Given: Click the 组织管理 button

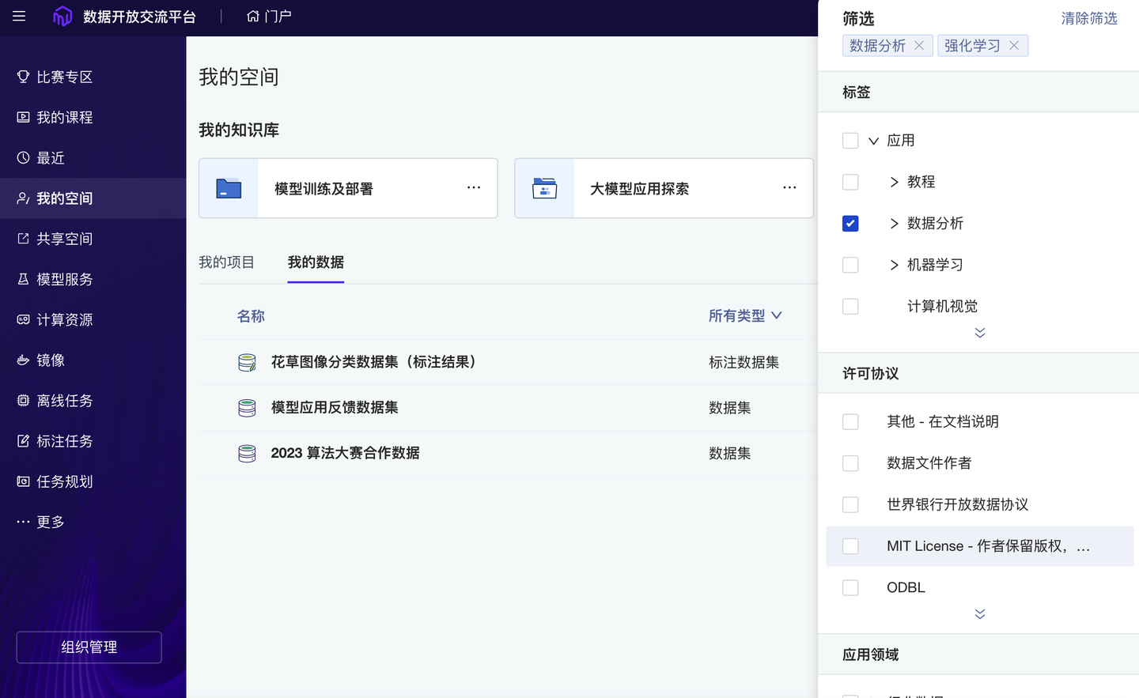Looking at the screenshot, I should 89,647.
